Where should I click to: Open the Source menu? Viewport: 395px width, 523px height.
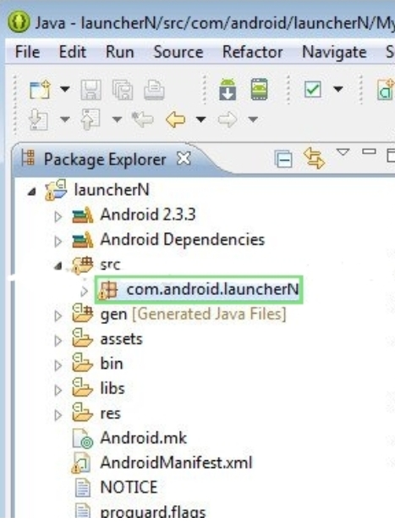tap(178, 53)
